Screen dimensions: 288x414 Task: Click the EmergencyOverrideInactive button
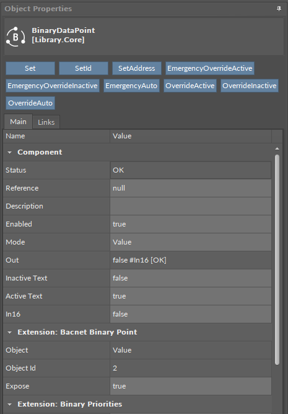(x=53, y=86)
